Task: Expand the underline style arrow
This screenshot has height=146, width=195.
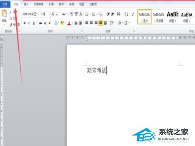Action: pos(37,23)
